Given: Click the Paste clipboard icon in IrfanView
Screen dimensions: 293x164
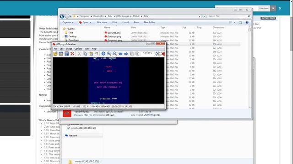Looking at the screenshot, I should [x=91, y=54].
